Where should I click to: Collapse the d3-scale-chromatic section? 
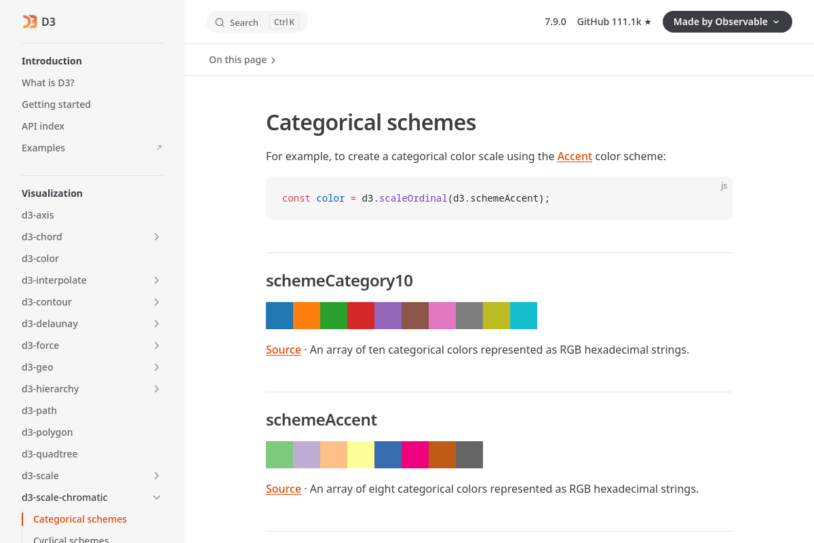click(x=157, y=498)
